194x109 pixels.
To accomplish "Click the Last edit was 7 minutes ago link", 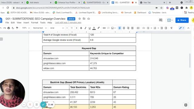I will coord(68,22).
